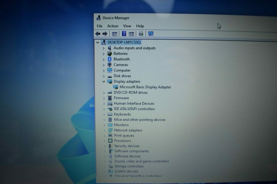Select the Firmware chip icon
This screenshot has height=184, width=277.
(110, 98)
